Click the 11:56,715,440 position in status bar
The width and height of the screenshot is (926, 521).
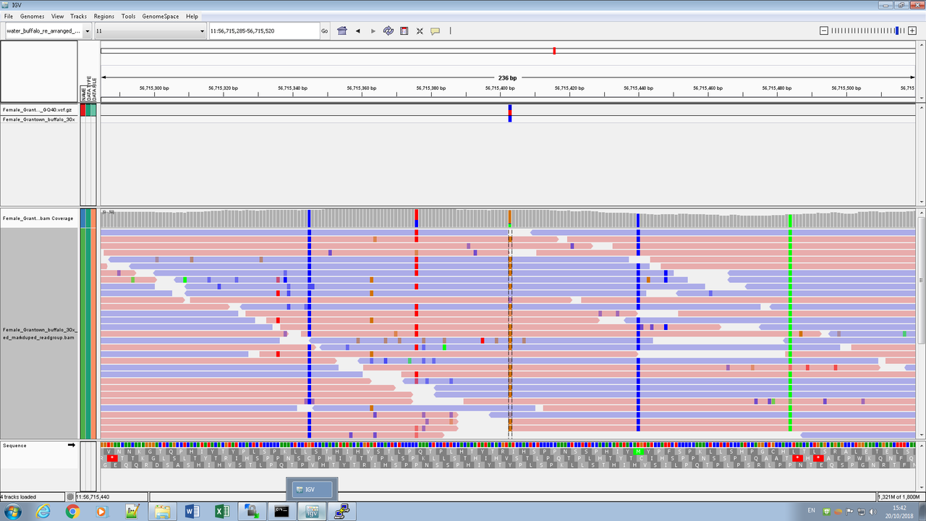[x=92, y=497]
